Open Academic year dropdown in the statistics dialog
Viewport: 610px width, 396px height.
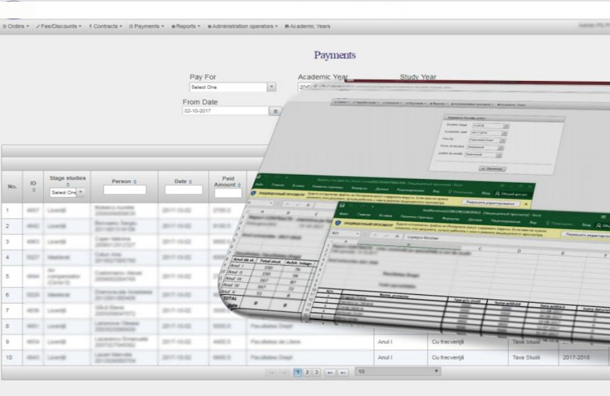point(489,133)
